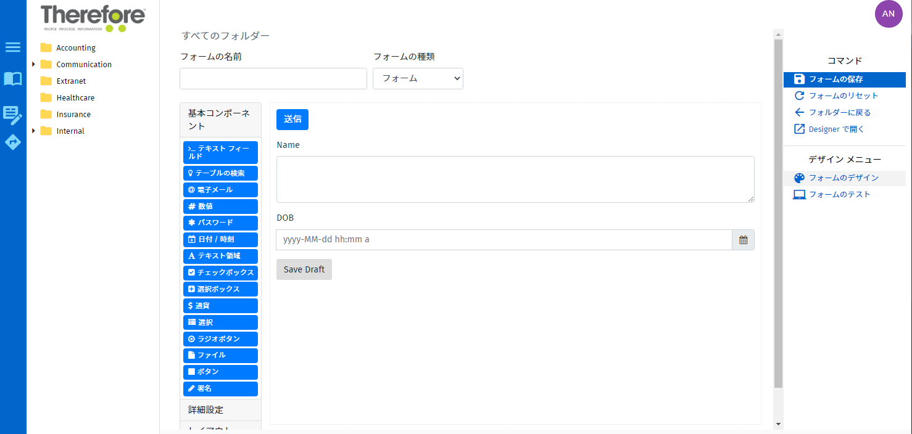Add a ファイル component
The height and width of the screenshot is (434, 912).
(x=220, y=355)
